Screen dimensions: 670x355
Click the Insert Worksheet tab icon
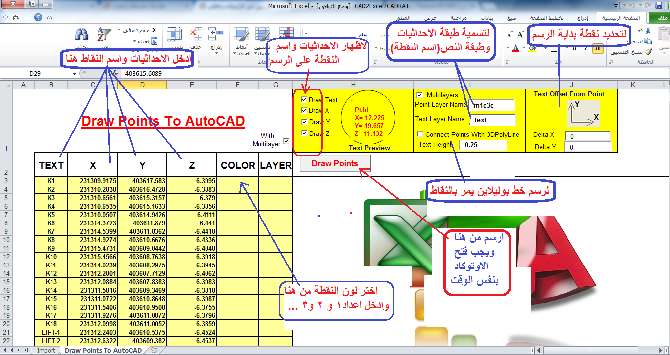[154, 350]
